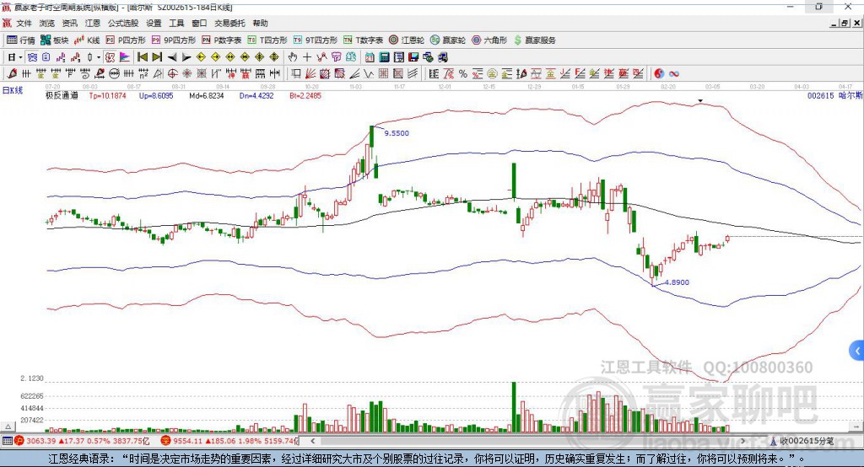864x467 pixels.
Task: Click the last yellow diamond icon
Action: [x=274, y=57]
